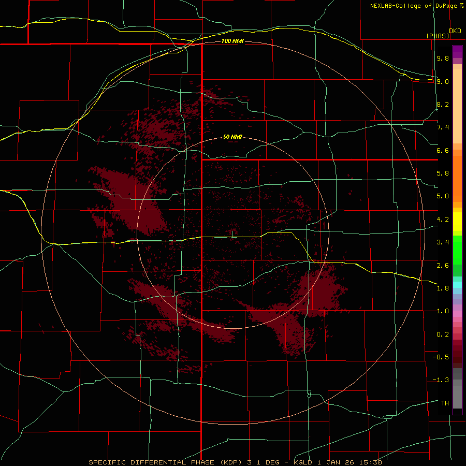Viewport: 466px width, 466px height.
Task: Click the 9.8 scale value
Action: click(x=443, y=58)
